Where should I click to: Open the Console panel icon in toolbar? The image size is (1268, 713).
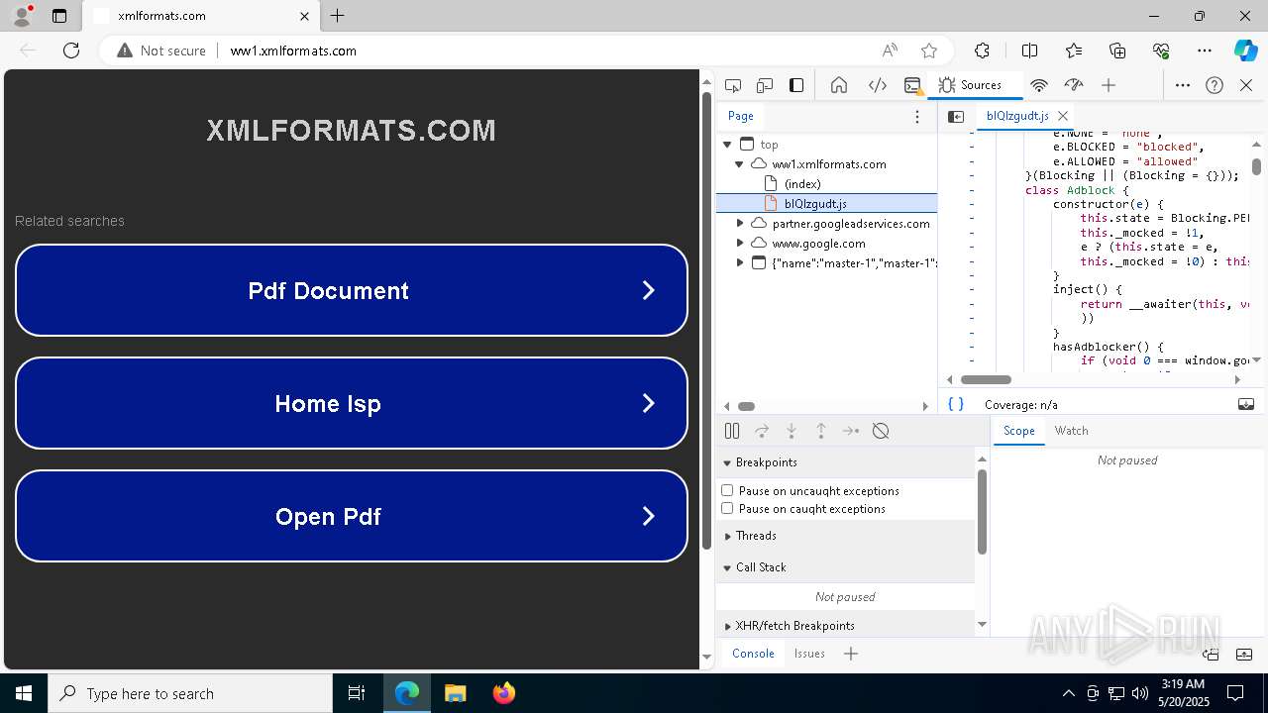coord(912,85)
